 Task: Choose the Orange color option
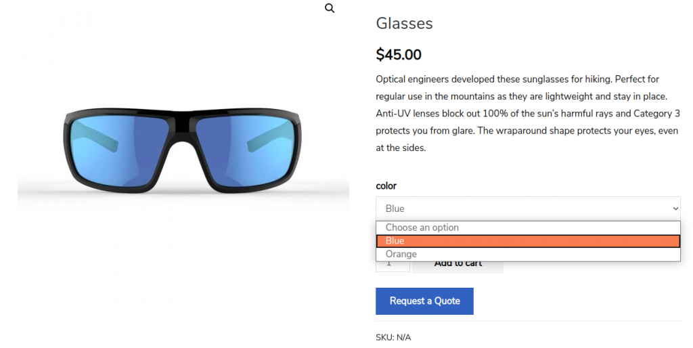401,254
